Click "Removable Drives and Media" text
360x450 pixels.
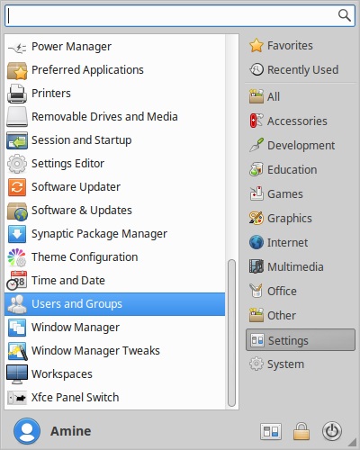[x=104, y=117]
